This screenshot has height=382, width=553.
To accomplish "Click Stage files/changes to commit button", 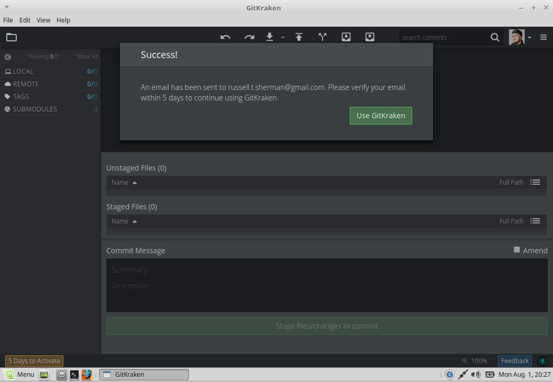I will tap(327, 326).
